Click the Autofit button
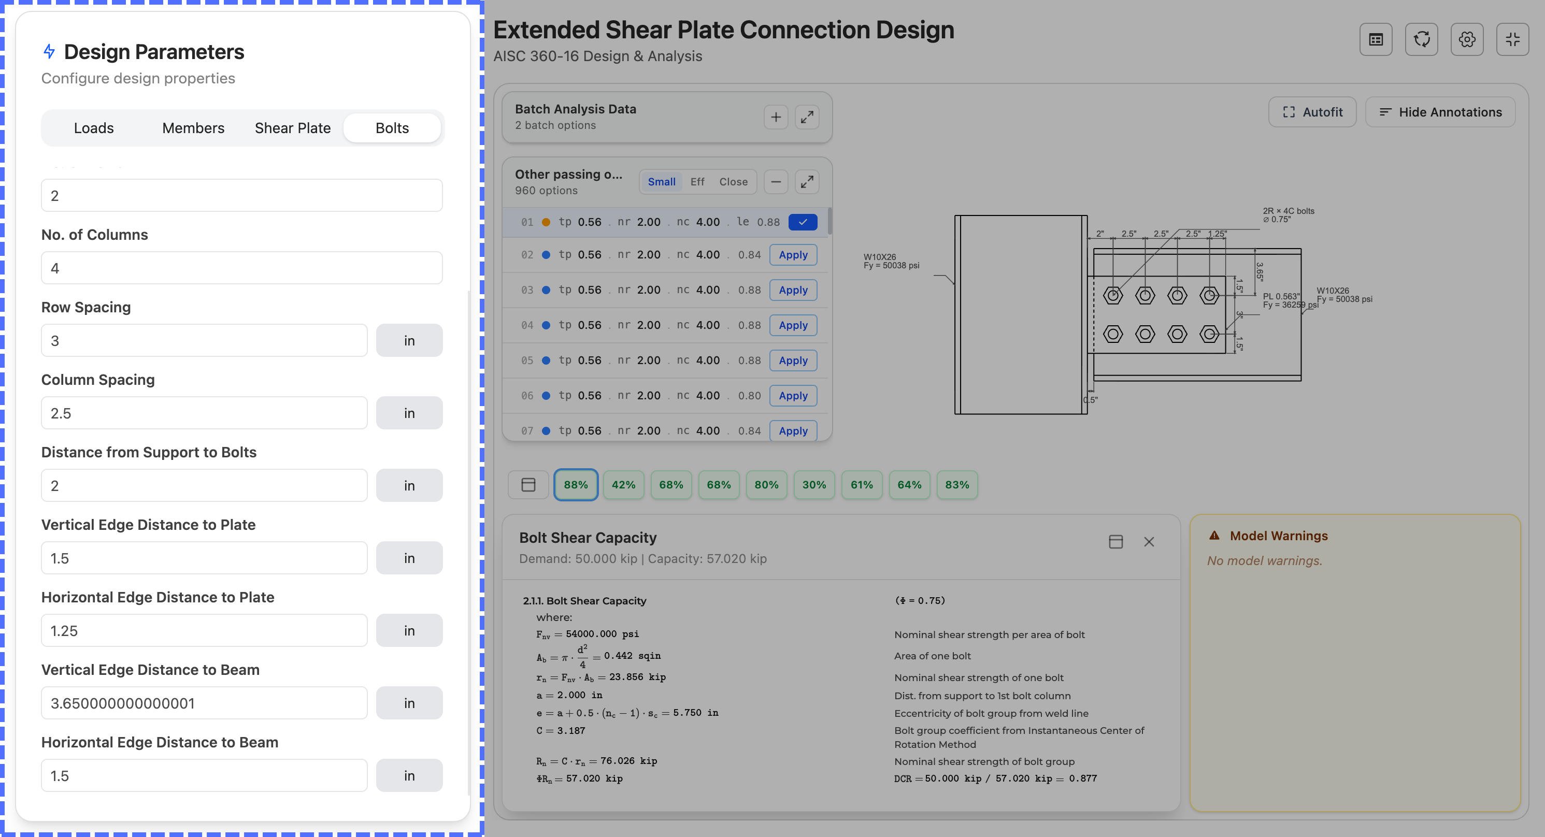The height and width of the screenshot is (837, 1545). point(1312,112)
